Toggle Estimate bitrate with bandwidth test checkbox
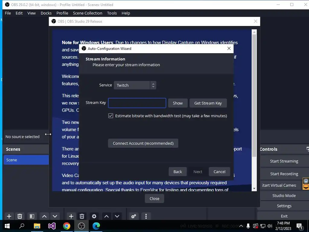 tap(111, 116)
